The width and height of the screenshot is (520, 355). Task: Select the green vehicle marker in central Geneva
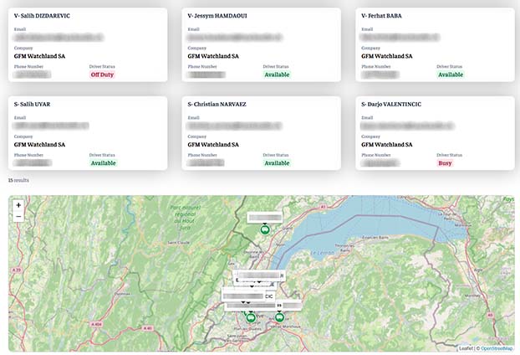[251, 318]
